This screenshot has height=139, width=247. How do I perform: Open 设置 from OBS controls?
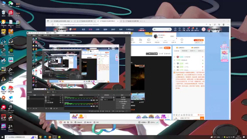click(x=123, y=106)
